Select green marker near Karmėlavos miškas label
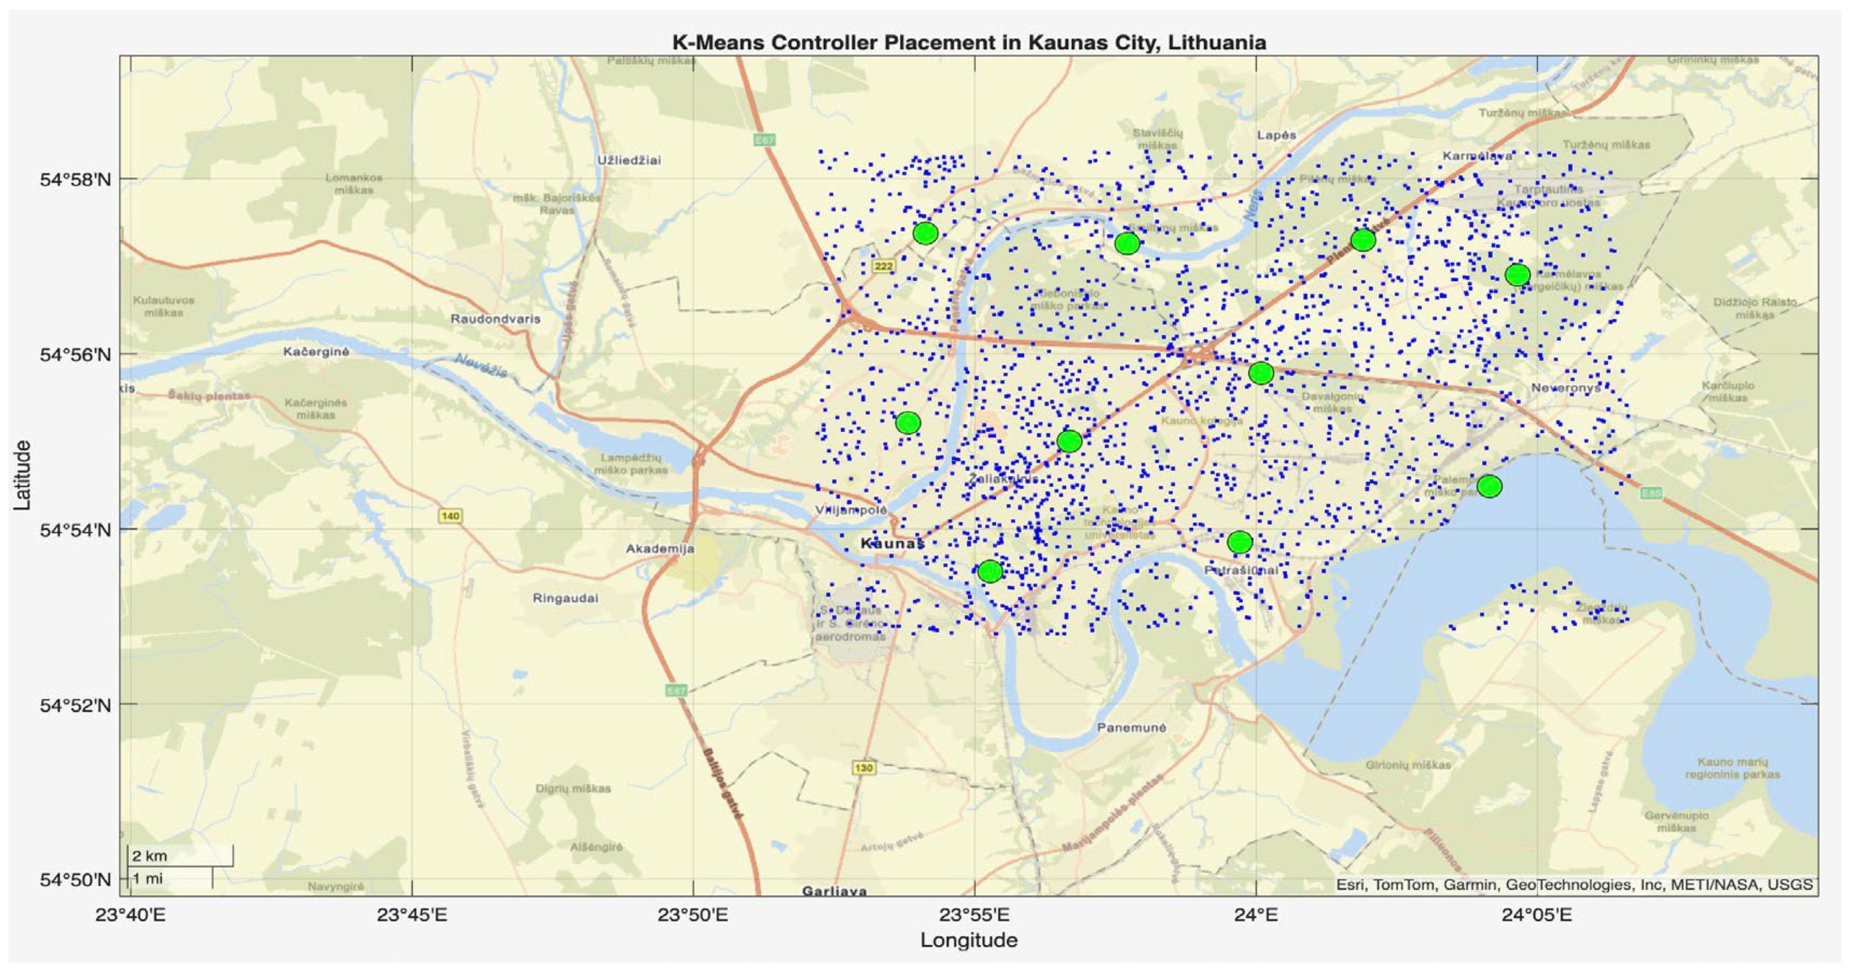 (1517, 275)
